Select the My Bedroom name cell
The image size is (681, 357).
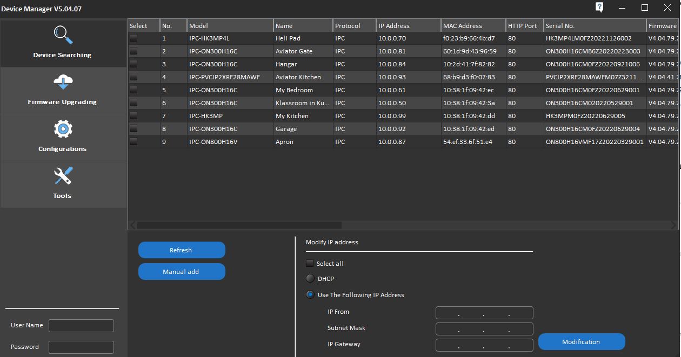(x=303, y=90)
